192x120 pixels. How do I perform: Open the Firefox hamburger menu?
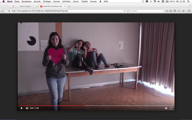pyautogui.click(x=189, y=11)
